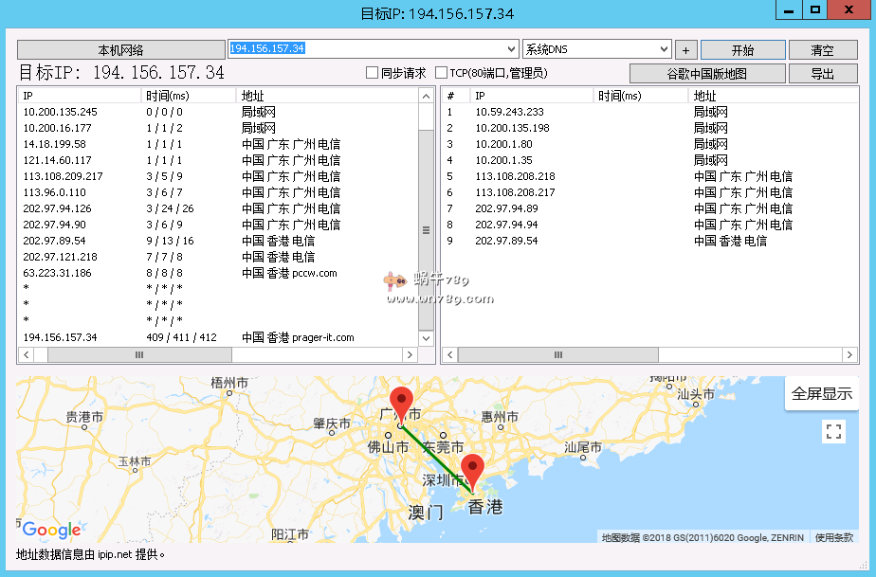Sort by 时间(ms) column in left table

click(188, 96)
